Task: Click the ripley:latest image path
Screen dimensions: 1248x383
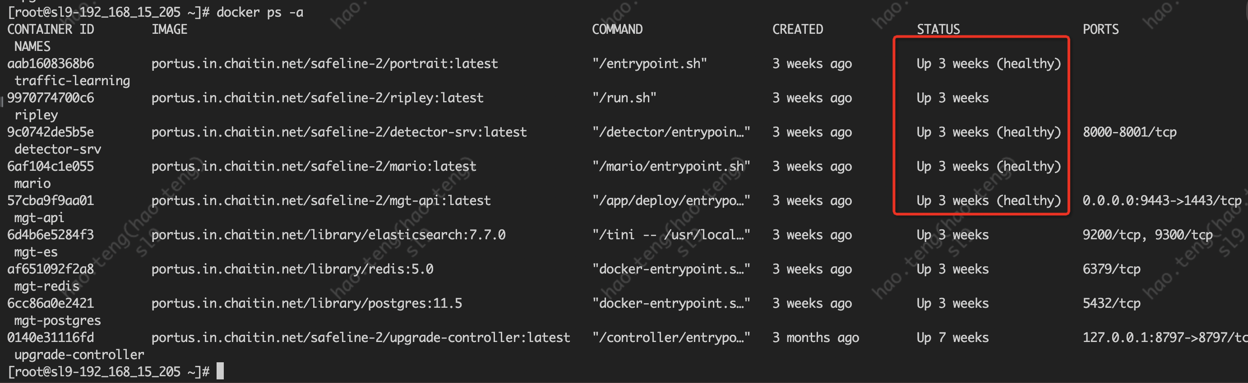Action: pos(317,98)
